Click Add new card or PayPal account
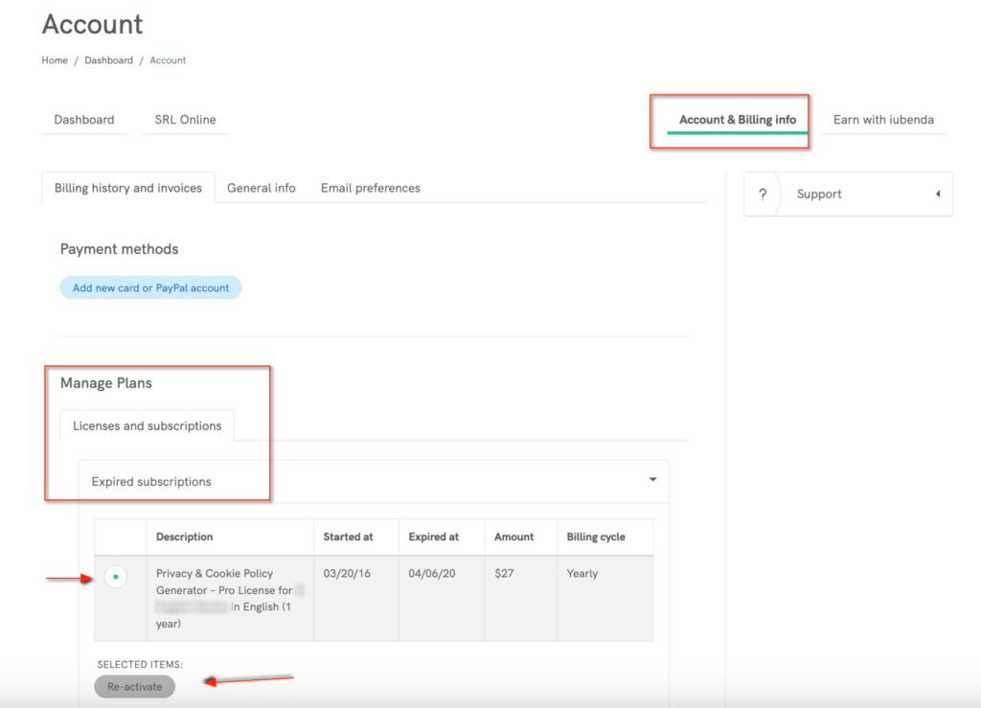 point(151,287)
